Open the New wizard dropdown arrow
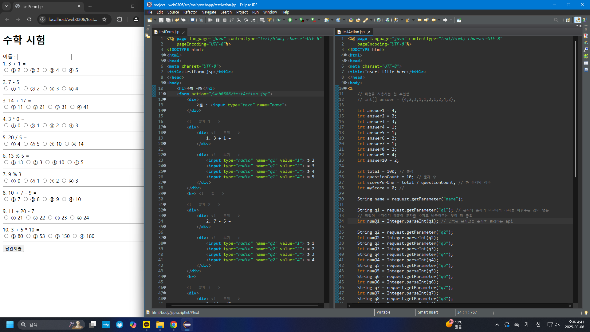The image size is (590, 332). pos(155,20)
